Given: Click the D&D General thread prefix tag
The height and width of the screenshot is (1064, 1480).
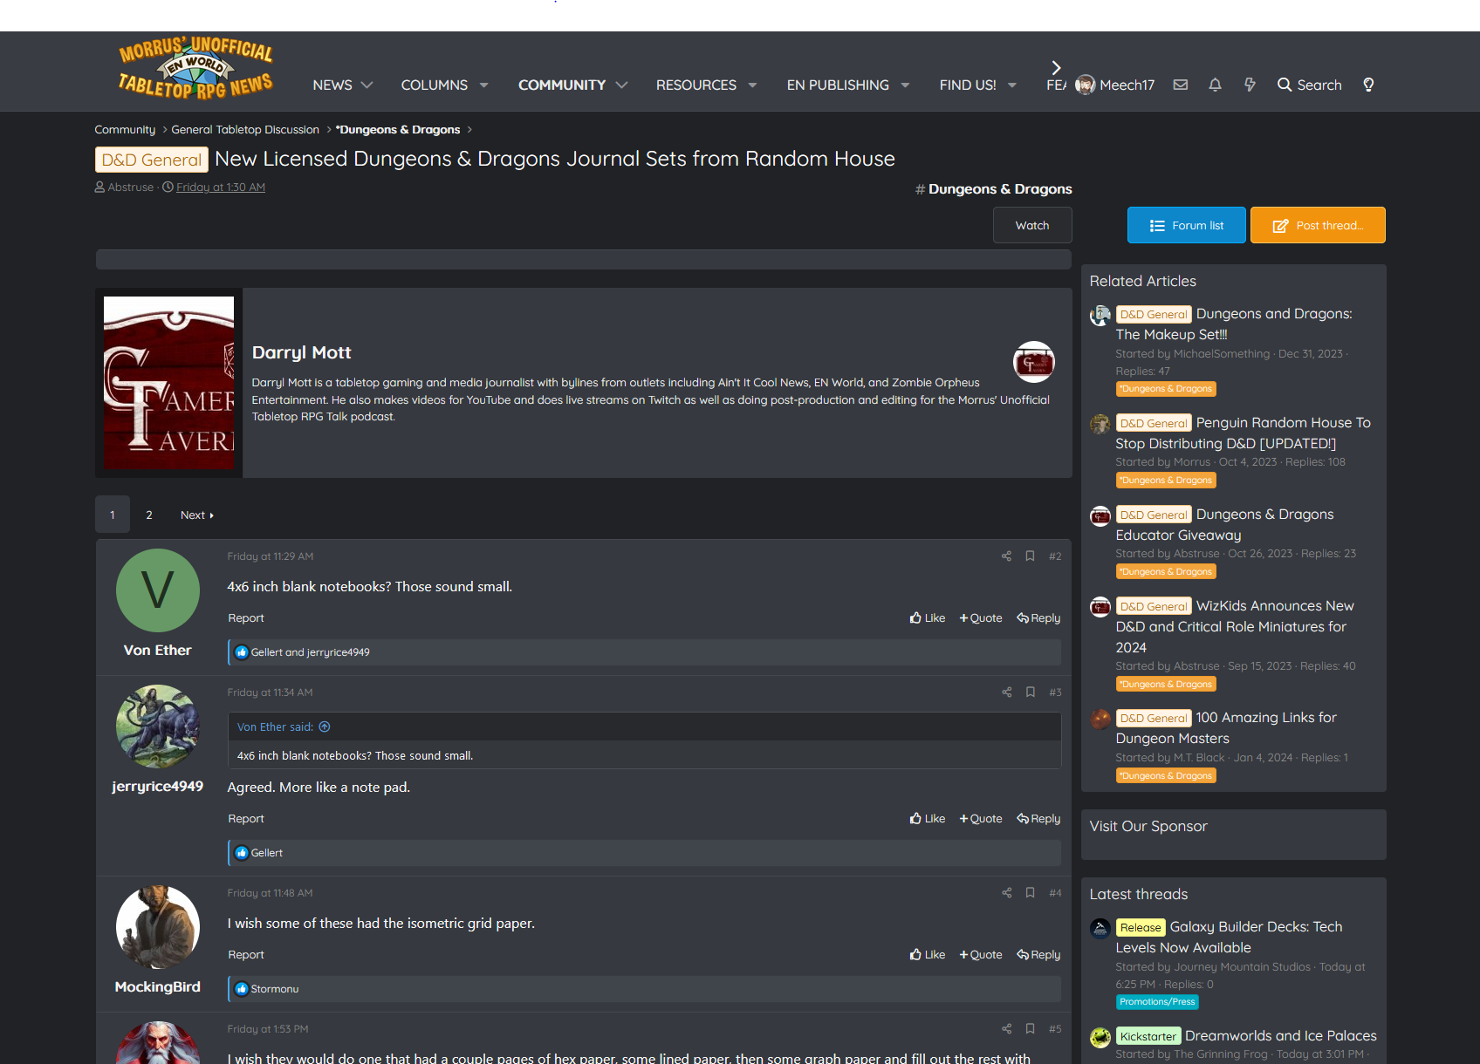Looking at the screenshot, I should click(x=152, y=160).
